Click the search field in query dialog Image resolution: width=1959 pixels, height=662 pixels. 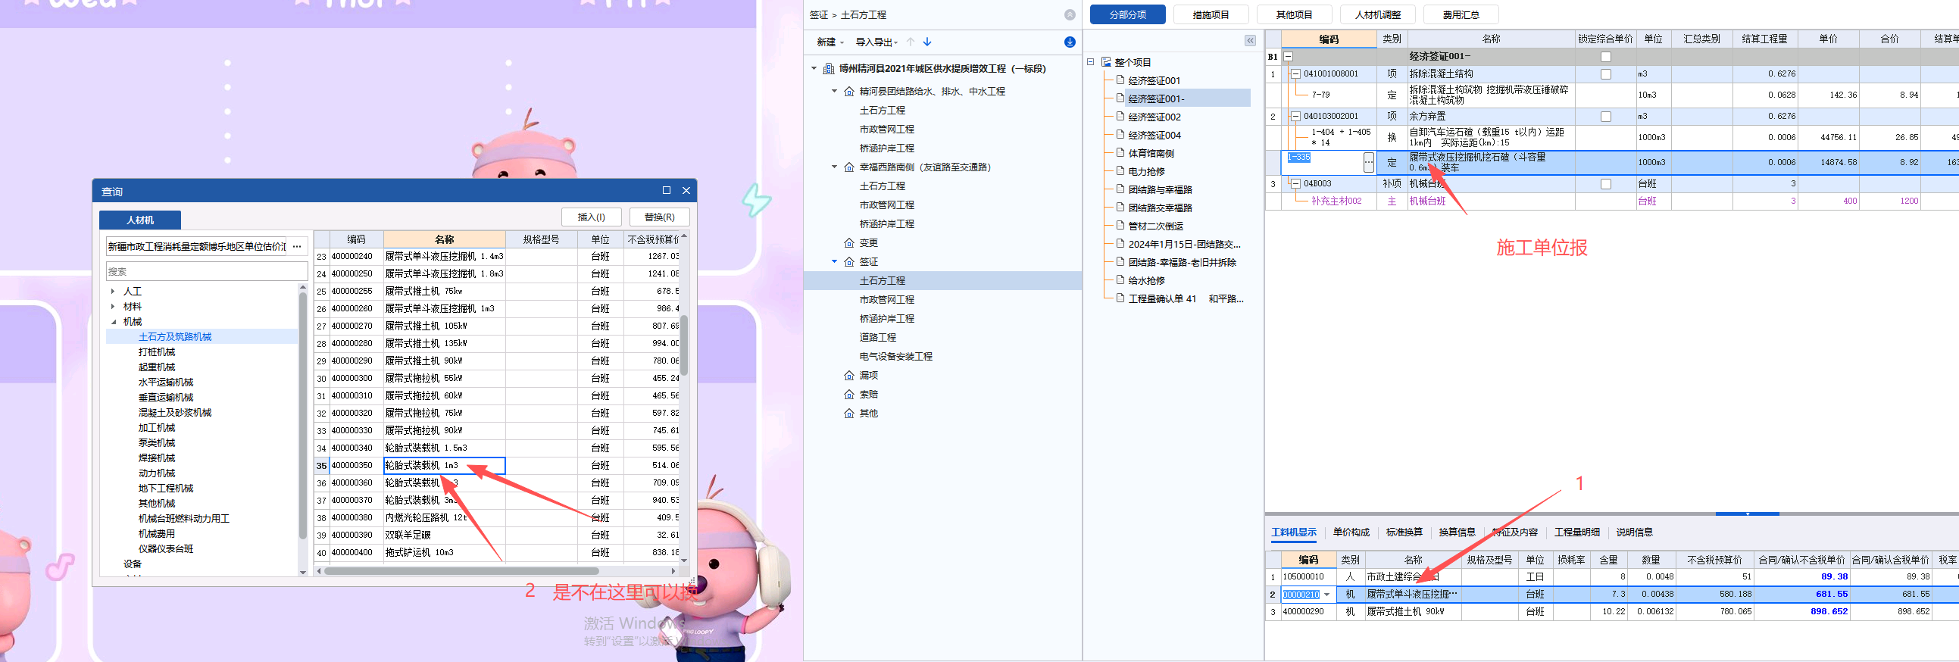(207, 271)
